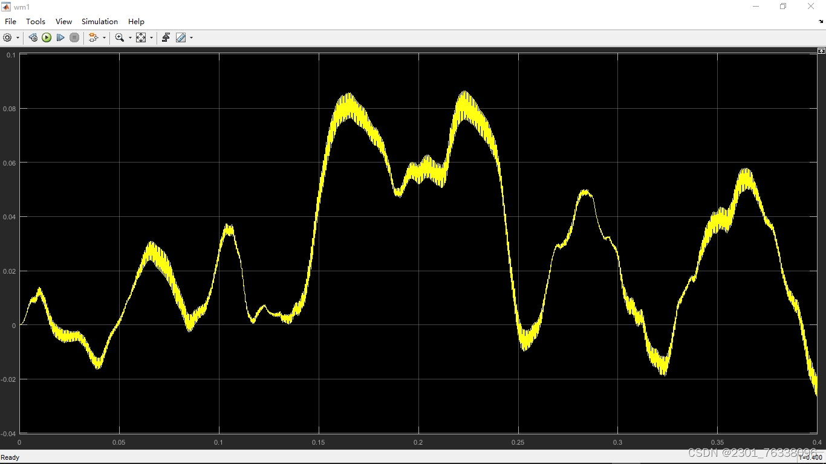
Task: Open the Help menu
Action: (136, 21)
